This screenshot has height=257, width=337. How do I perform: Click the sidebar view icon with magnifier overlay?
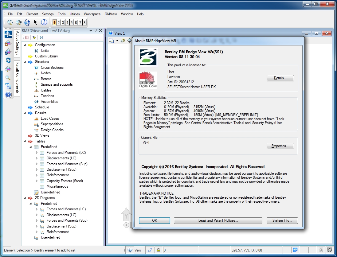tap(8, 69)
